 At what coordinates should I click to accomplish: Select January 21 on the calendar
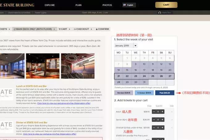click(x=119, y=76)
